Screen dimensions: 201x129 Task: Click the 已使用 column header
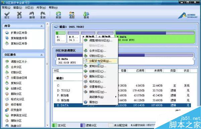pyautogui.click(x=137, y=71)
